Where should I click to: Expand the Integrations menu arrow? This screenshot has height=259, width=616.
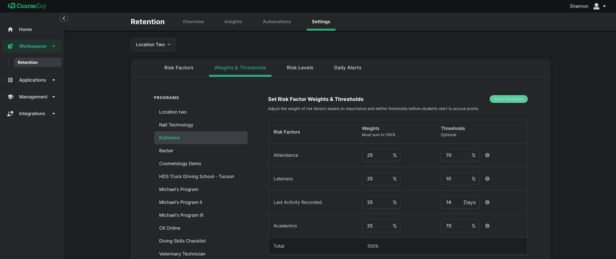(x=54, y=114)
